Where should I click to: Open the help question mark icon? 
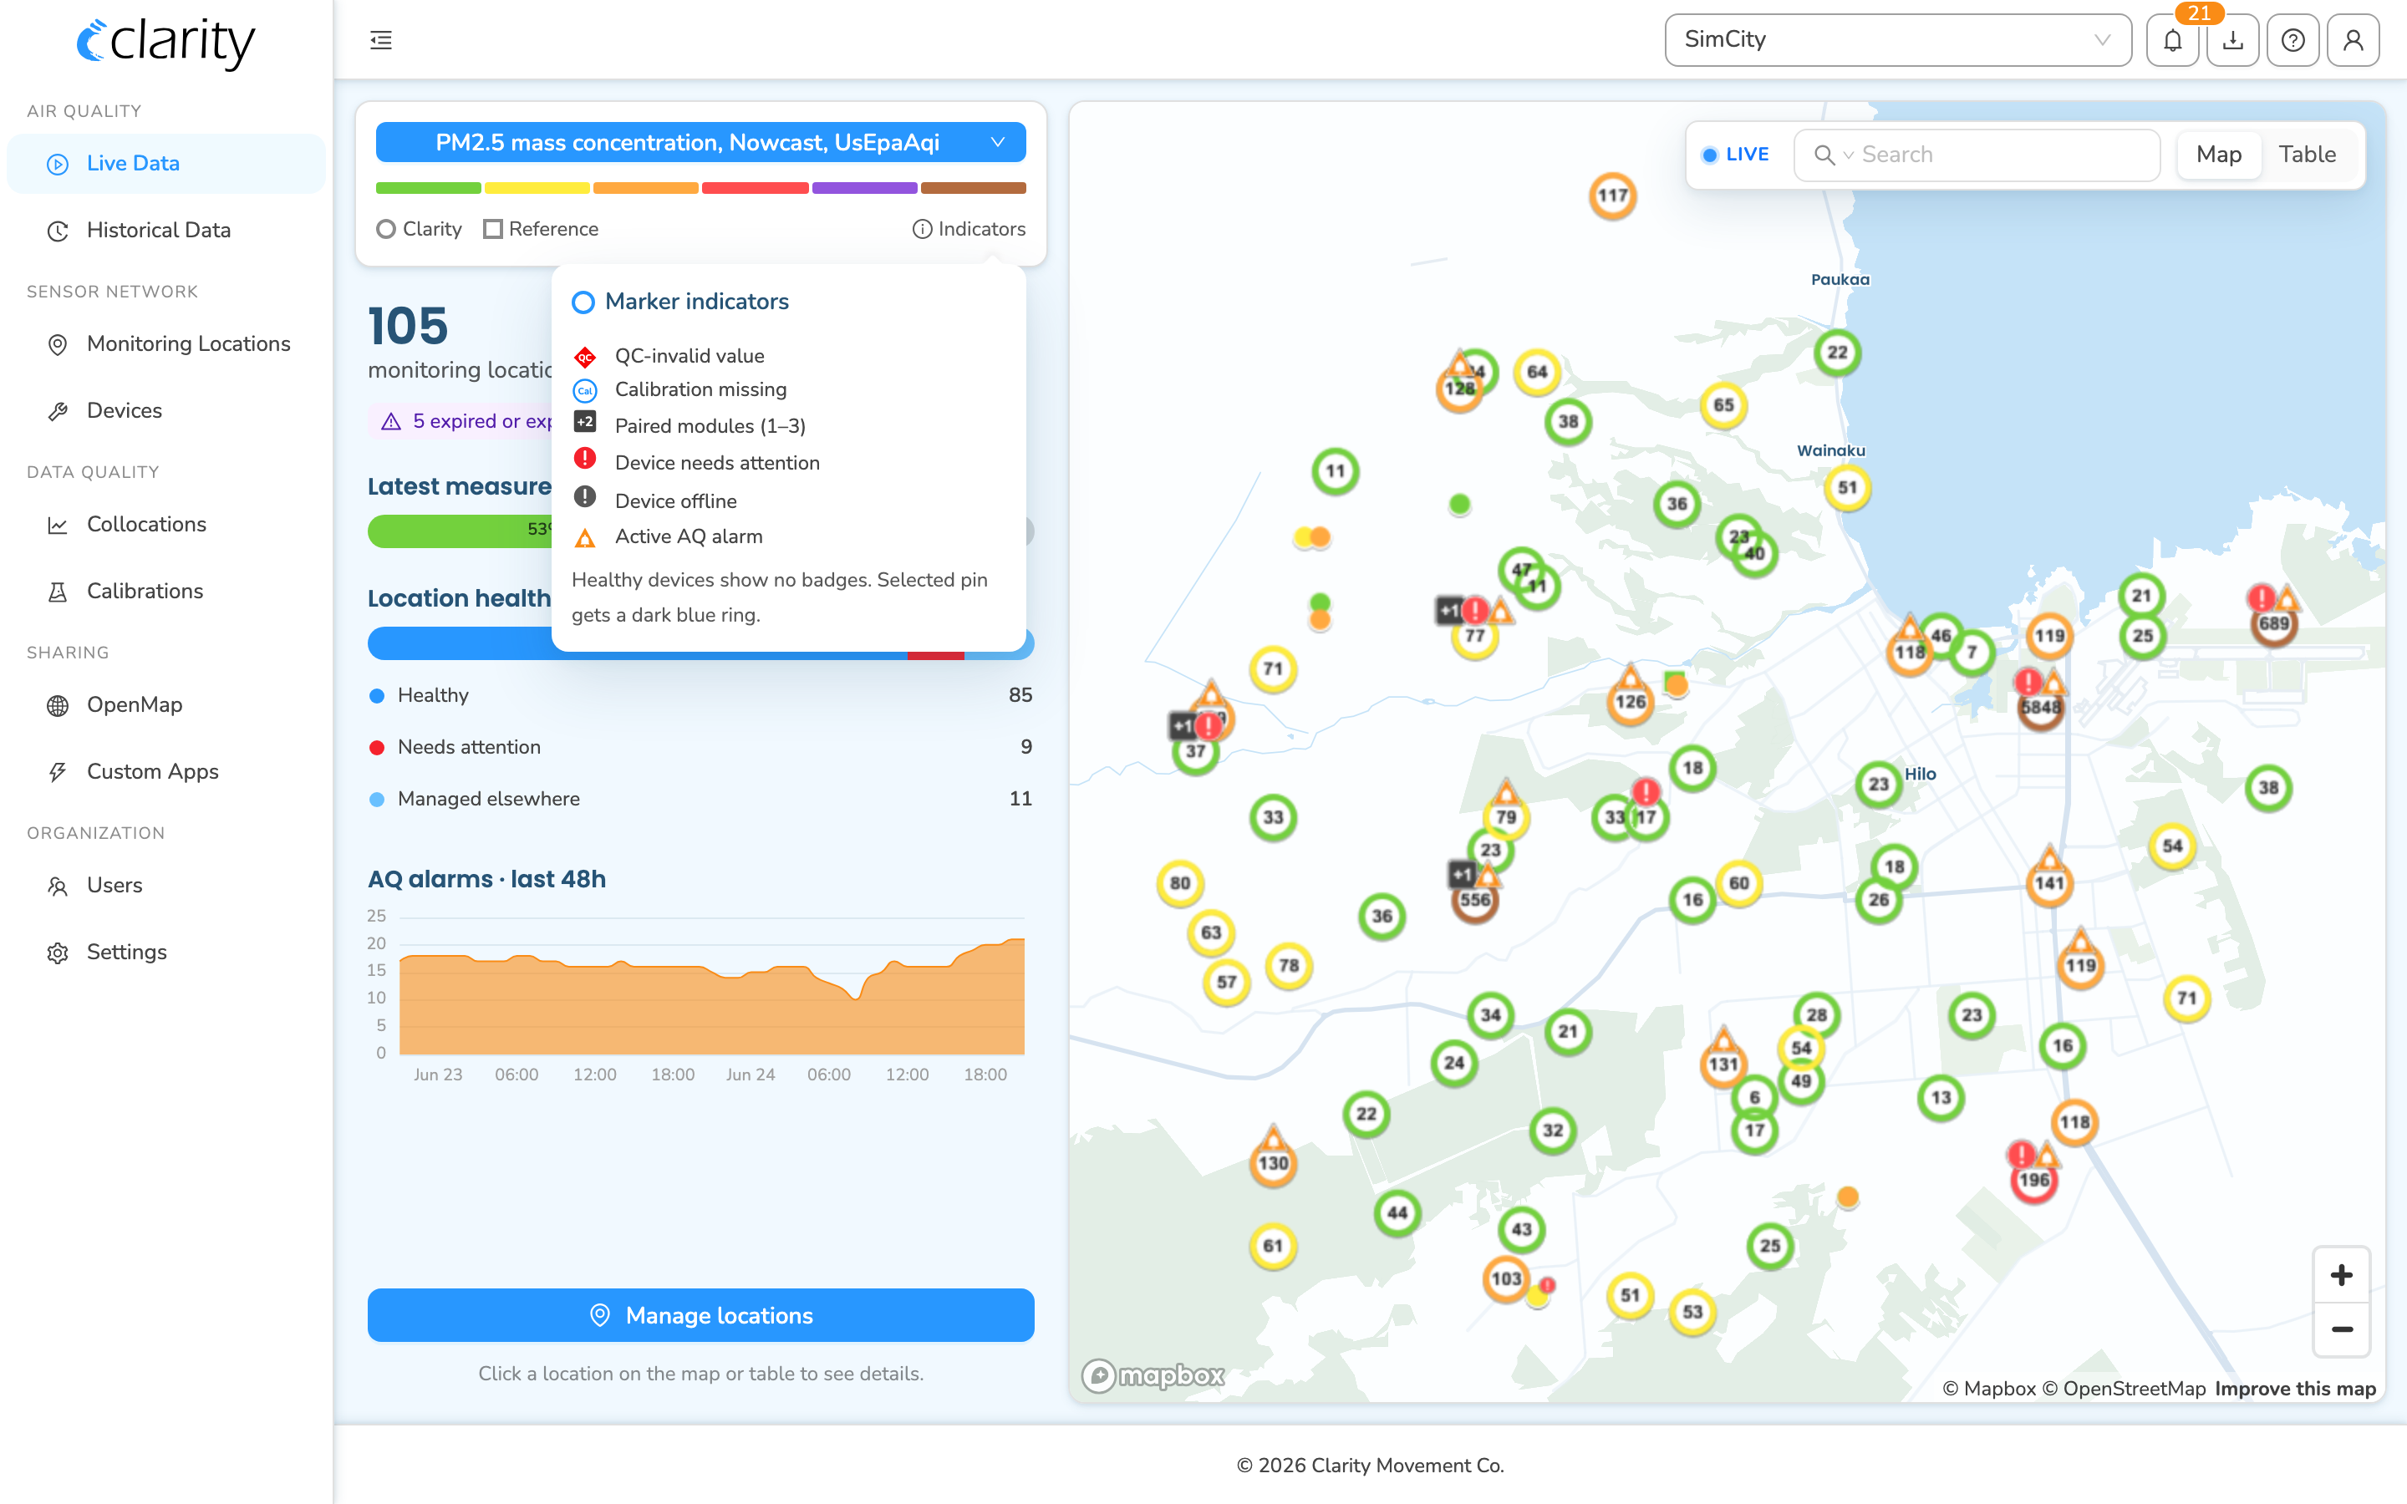point(2293,40)
